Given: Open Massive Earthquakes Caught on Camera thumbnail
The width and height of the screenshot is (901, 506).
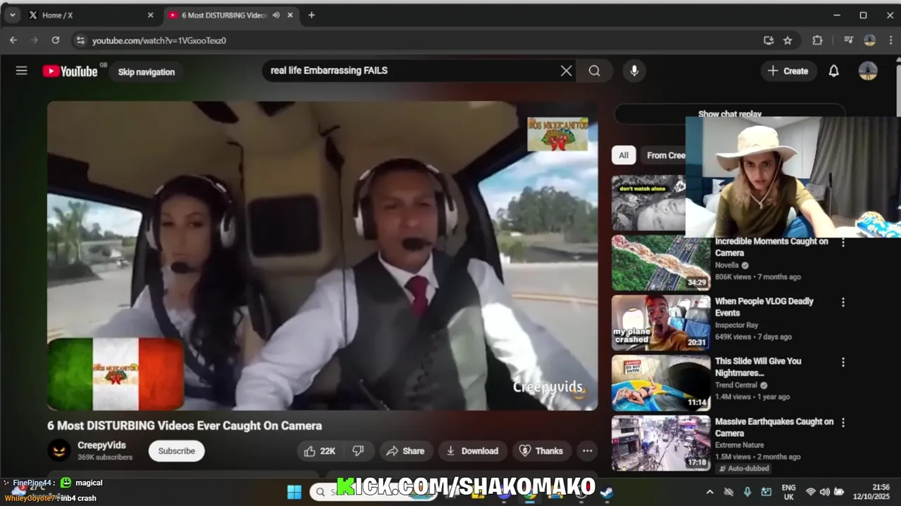Looking at the screenshot, I should point(661,443).
